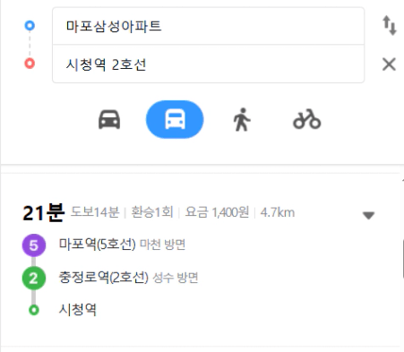The height and width of the screenshot is (352, 404).
Task: Switch to walking directions
Action: (242, 119)
